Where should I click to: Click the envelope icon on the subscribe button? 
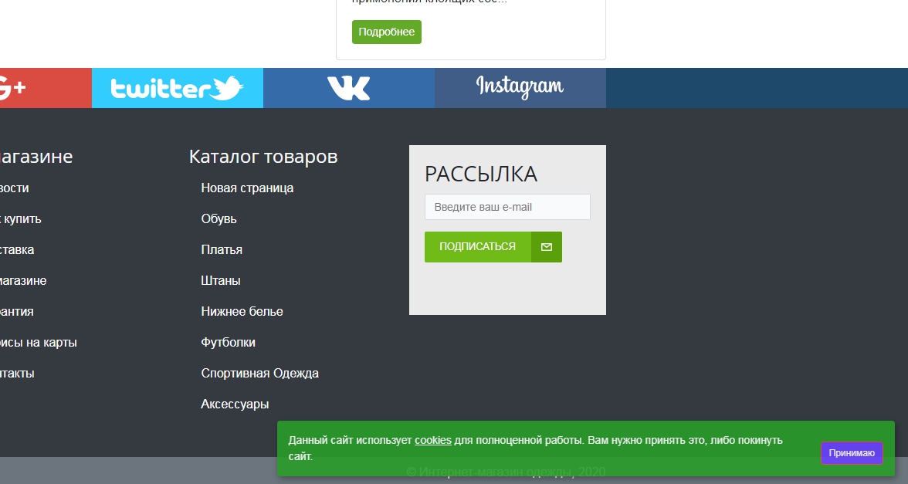546,246
